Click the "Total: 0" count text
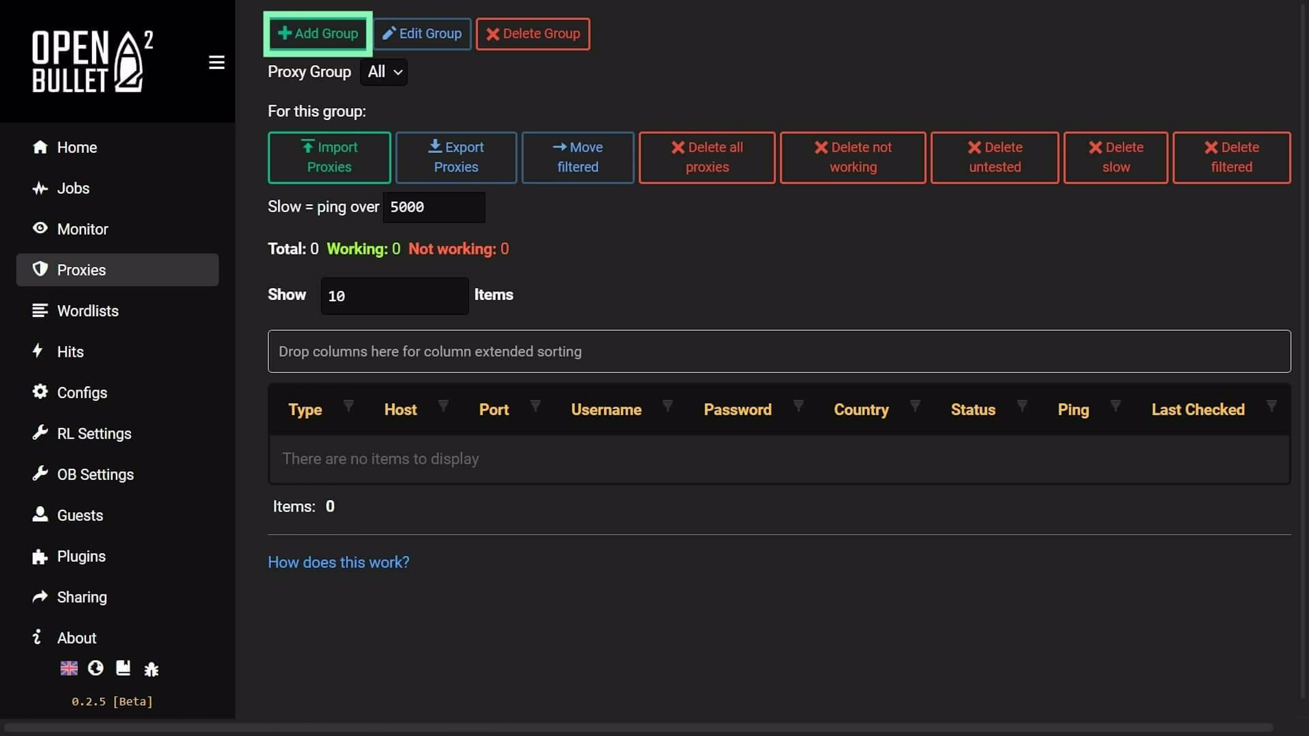The width and height of the screenshot is (1309, 736). pos(293,249)
